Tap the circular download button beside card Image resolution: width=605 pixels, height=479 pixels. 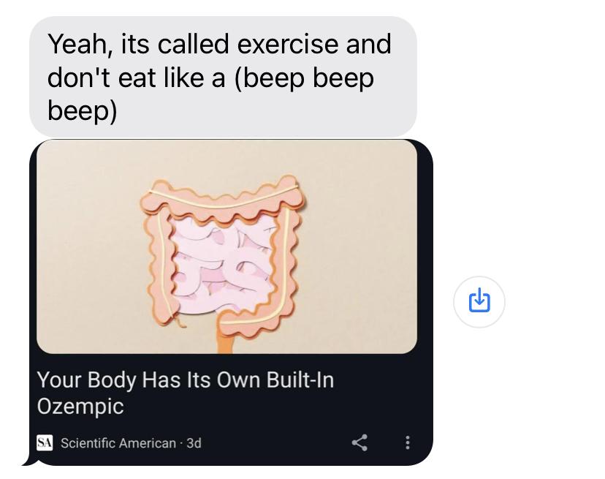[479, 302]
